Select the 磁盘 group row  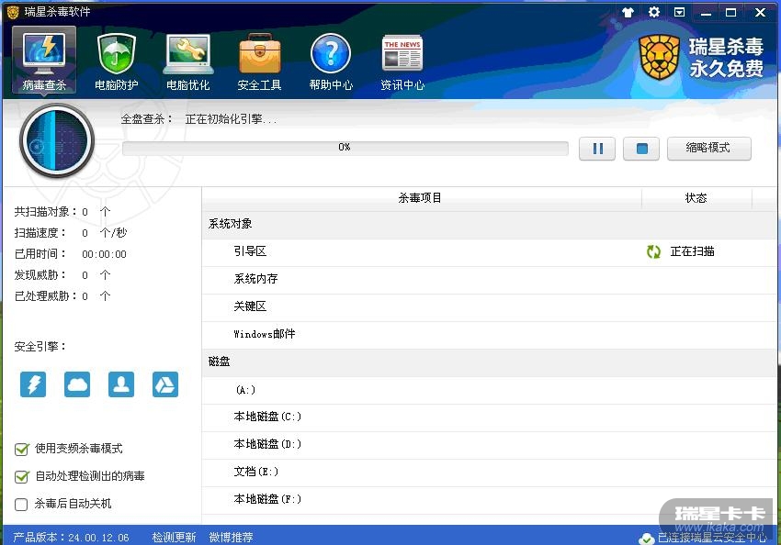pyautogui.click(x=490, y=361)
